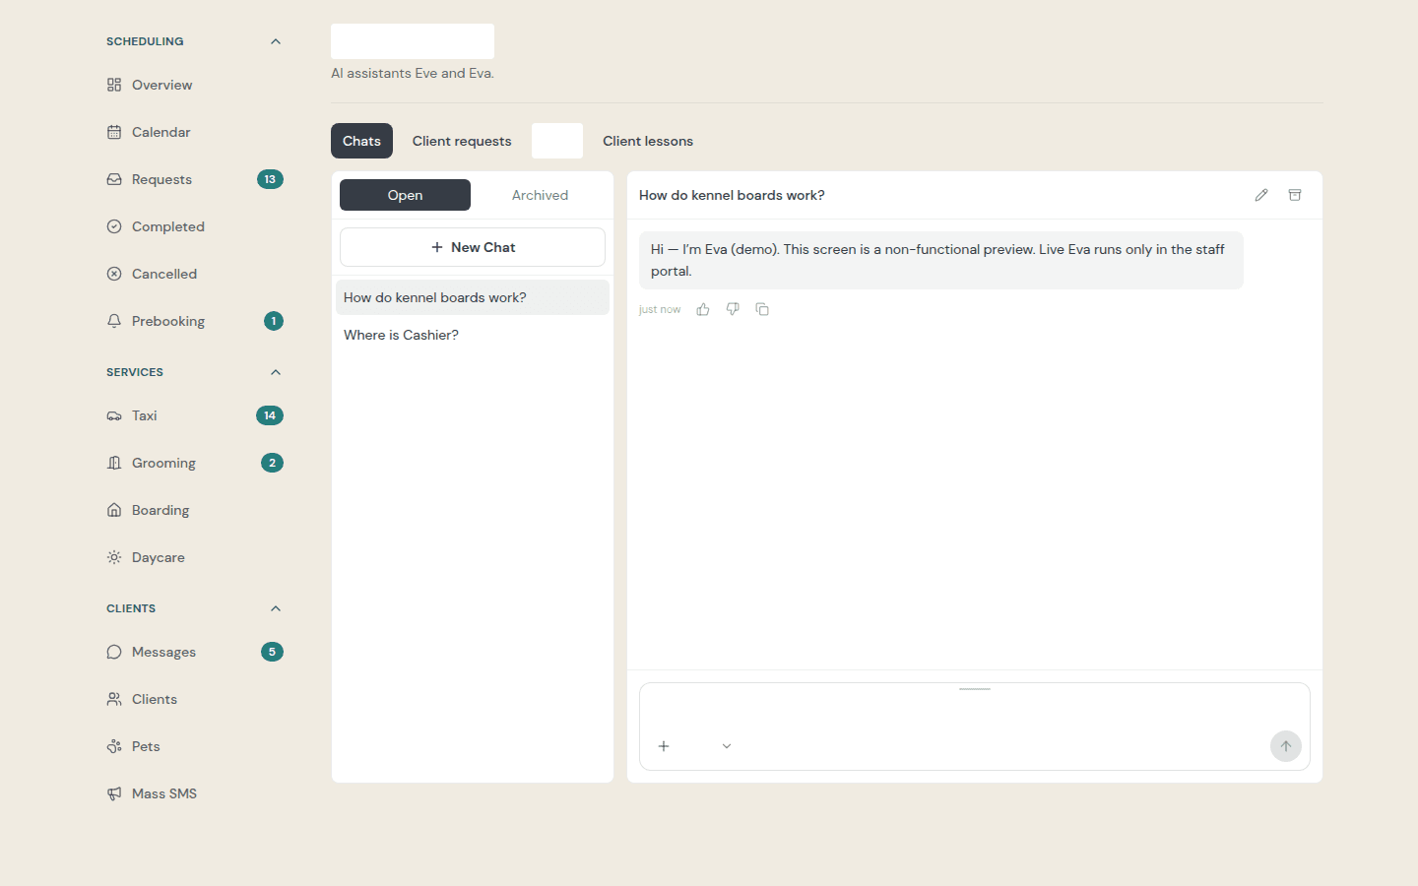Open the Boarding service page
Screen dimensions: 1418x886
click(194, 510)
